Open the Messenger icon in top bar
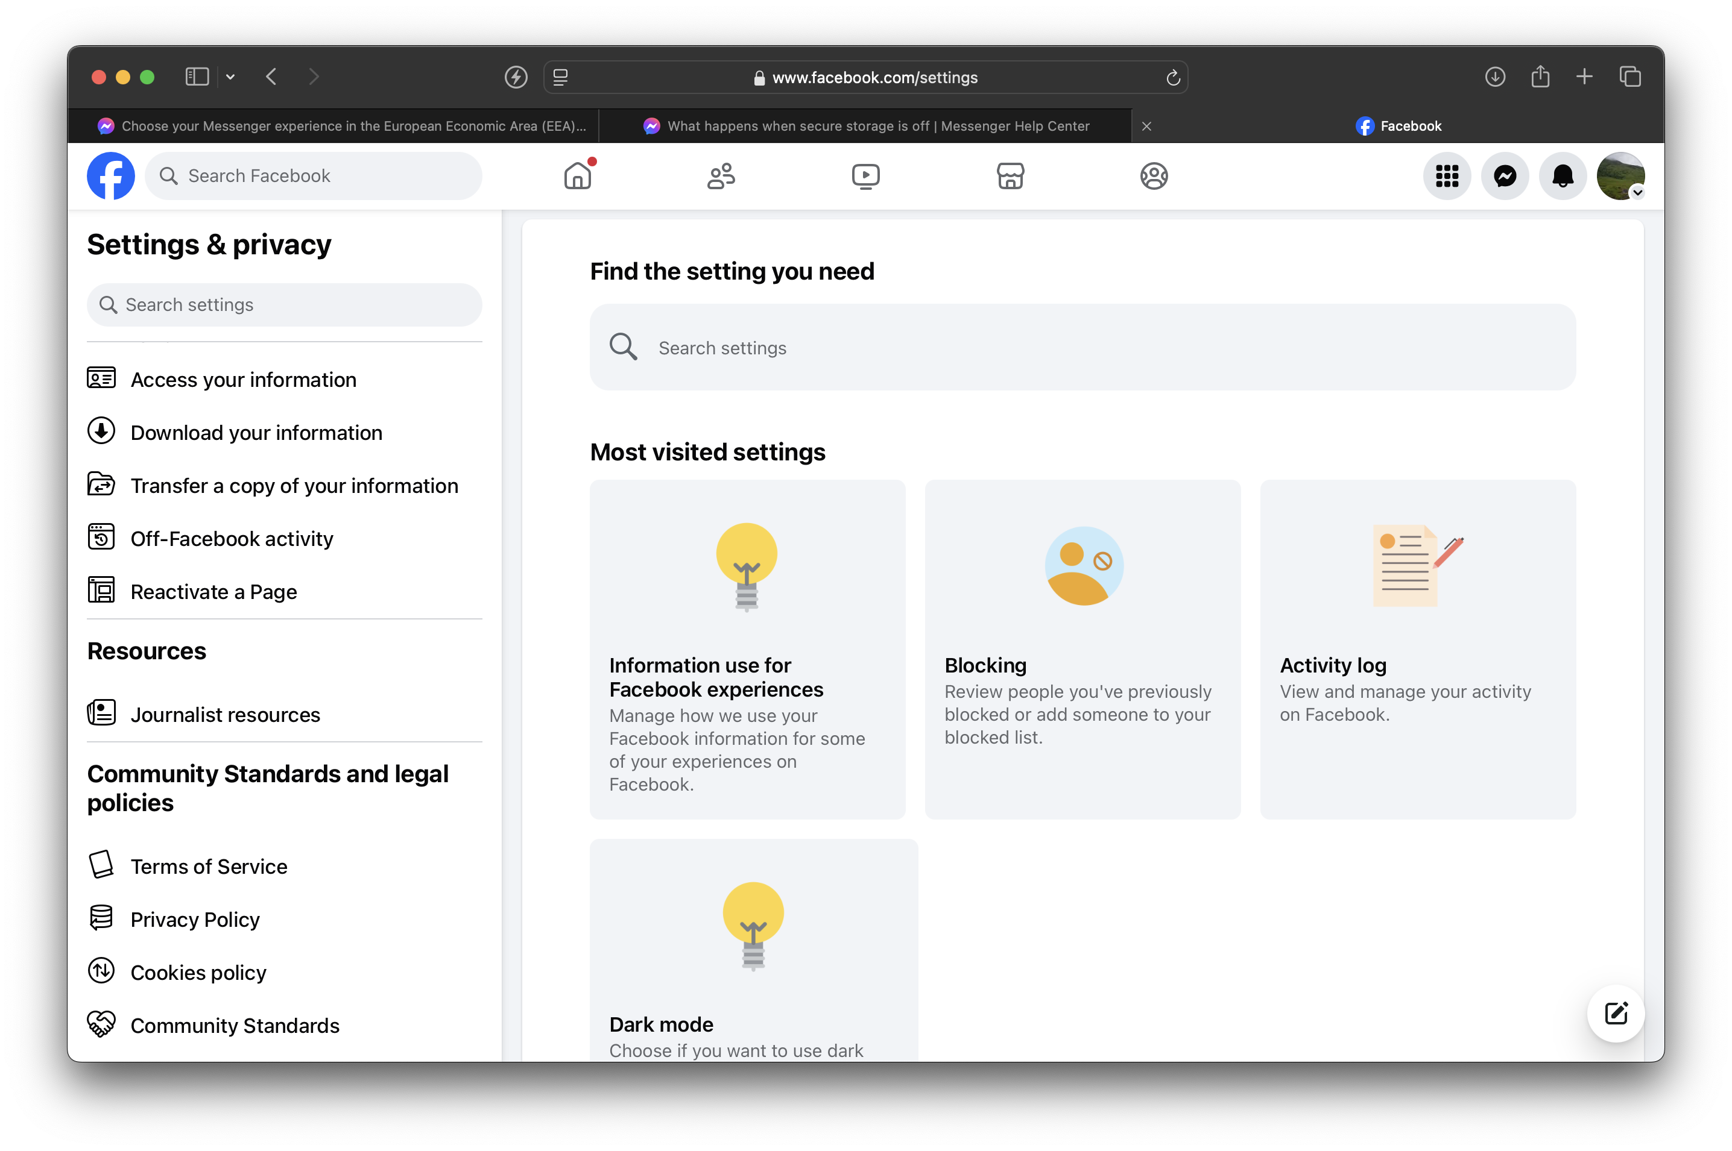1732x1151 pixels. coord(1505,175)
